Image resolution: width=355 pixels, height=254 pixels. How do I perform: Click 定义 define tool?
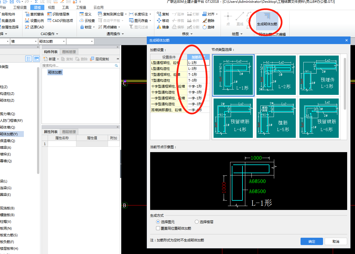pos(85,14)
